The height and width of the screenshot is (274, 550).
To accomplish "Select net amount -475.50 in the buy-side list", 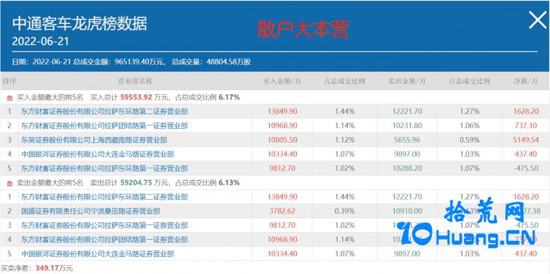I will pyautogui.click(x=525, y=168).
